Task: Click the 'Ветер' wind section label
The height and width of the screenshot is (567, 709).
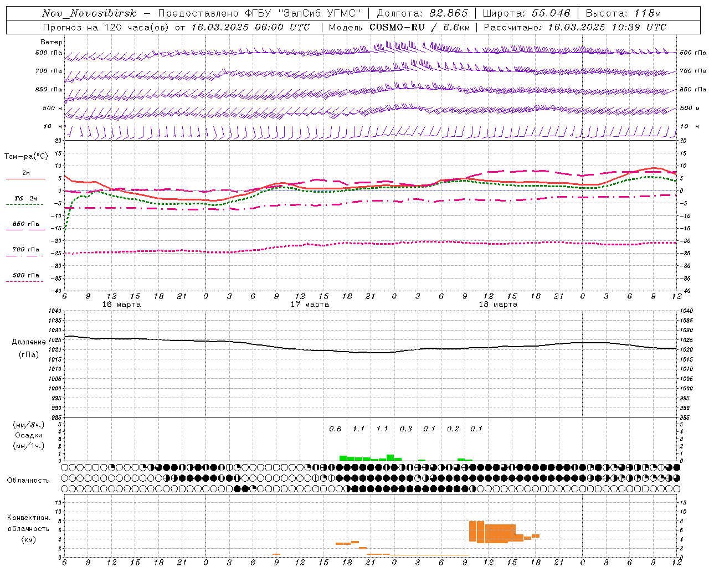Action: (x=52, y=42)
